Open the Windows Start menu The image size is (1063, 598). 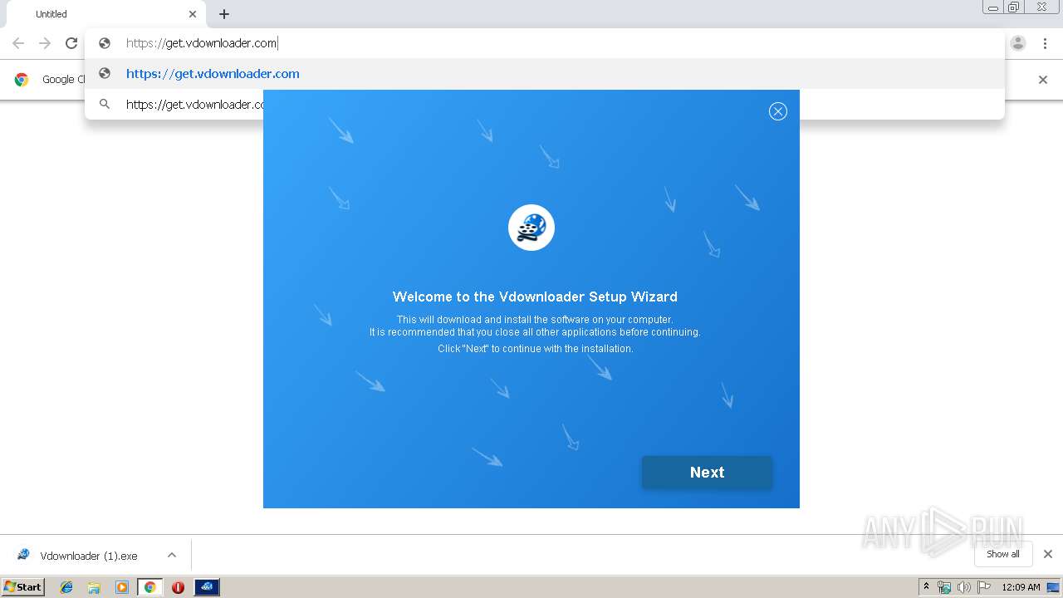click(23, 586)
